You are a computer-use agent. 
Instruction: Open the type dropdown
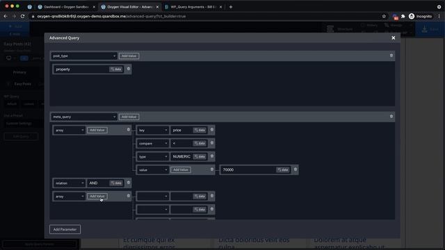153,156
